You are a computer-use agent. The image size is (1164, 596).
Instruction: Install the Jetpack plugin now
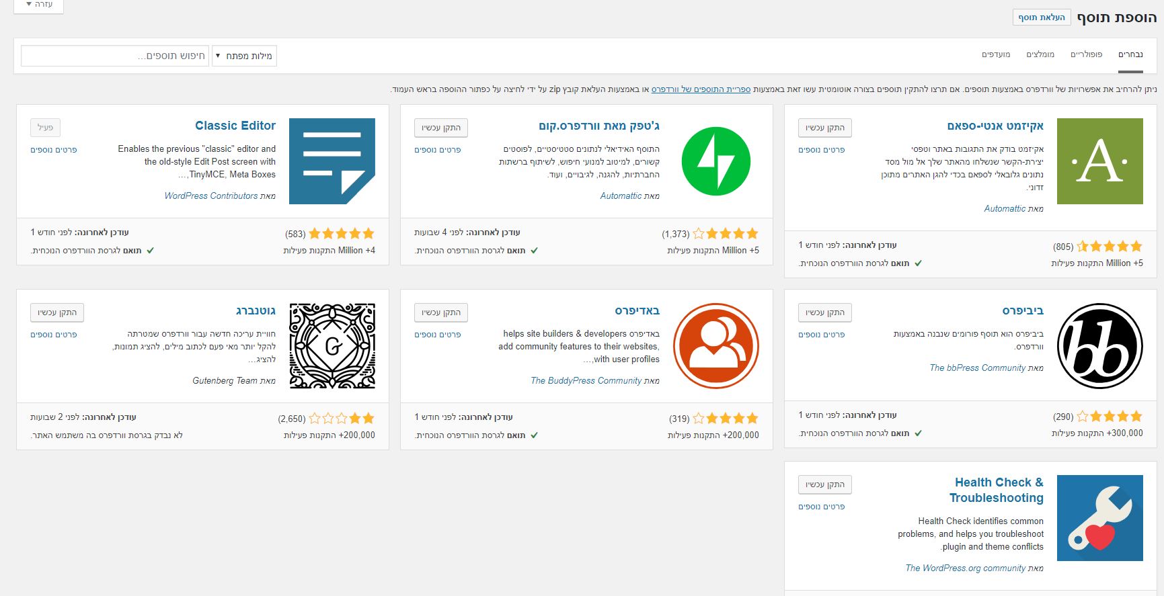[x=441, y=128]
